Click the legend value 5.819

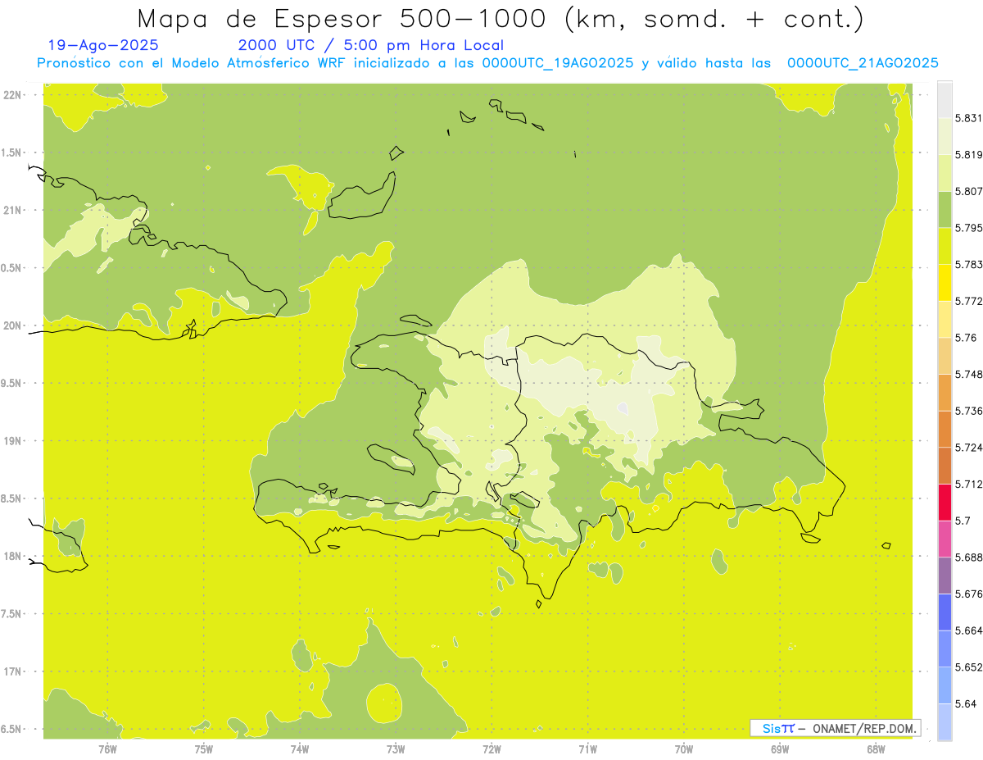(969, 155)
